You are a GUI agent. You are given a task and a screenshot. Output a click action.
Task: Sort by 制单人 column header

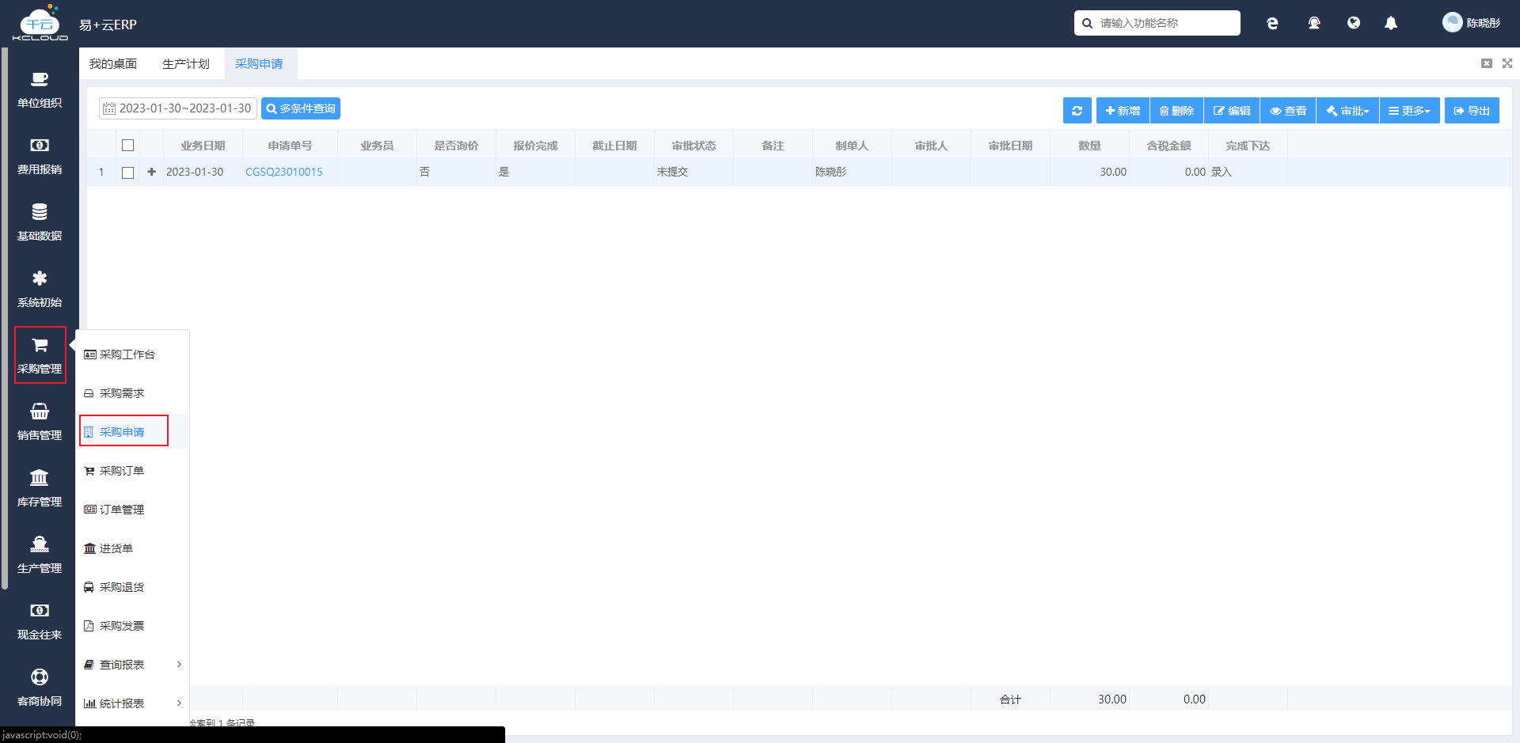852,146
